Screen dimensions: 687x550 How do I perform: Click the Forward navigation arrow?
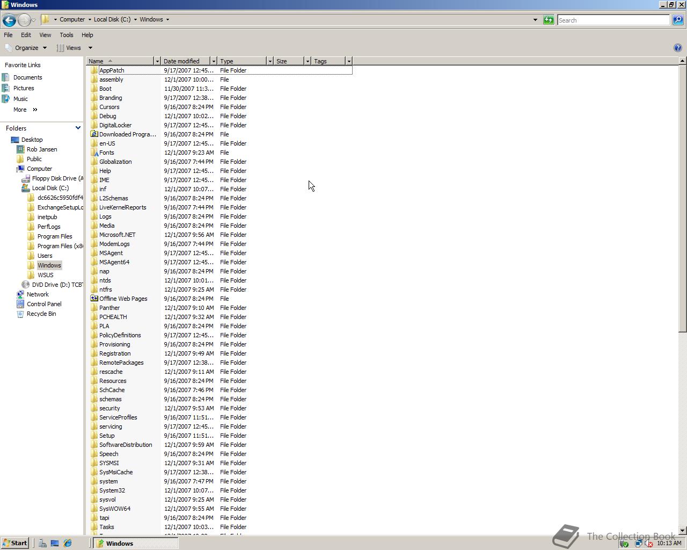[24, 20]
